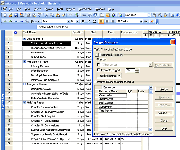Open the Collaborate menu

(85, 9)
